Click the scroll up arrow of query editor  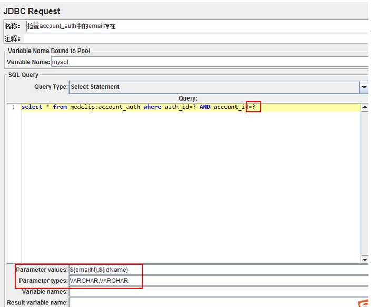tap(365, 107)
